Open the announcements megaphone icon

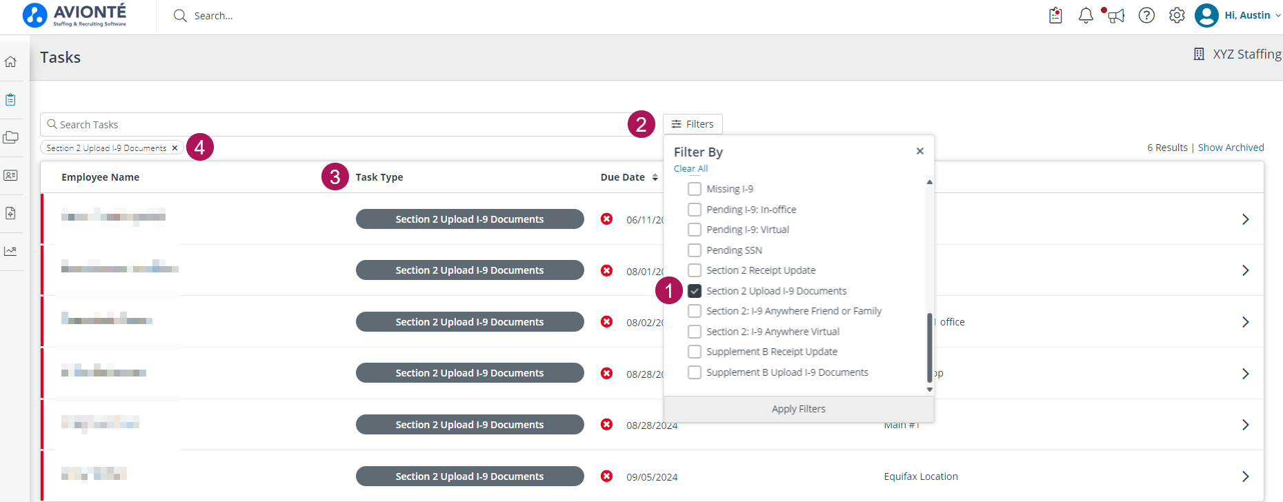(x=1115, y=15)
